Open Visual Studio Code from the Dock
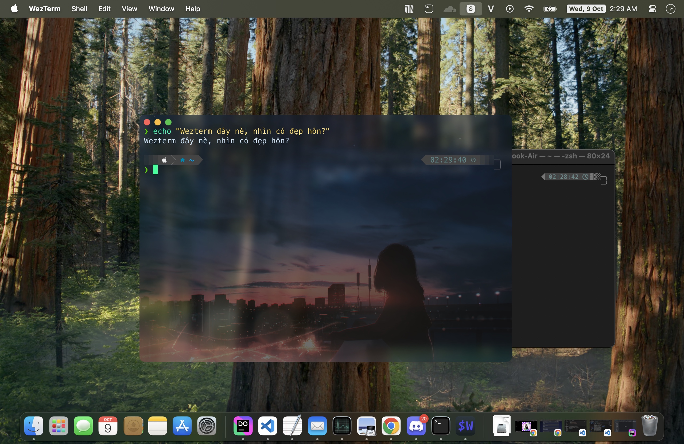Image resolution: width=684 pixels, height=444 pixels. (x=267, y=426)
